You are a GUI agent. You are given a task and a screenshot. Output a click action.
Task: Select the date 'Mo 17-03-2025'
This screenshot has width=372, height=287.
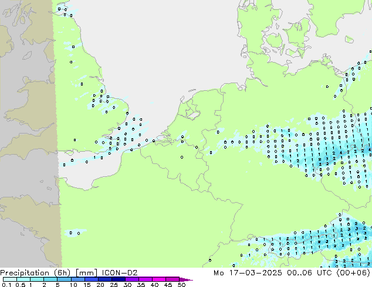tap(248, 273)
